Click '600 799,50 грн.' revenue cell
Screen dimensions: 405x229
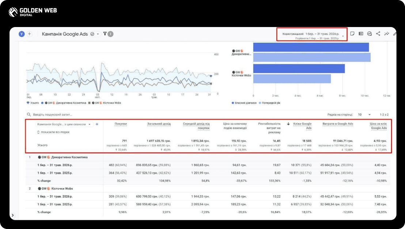point(153,196)
